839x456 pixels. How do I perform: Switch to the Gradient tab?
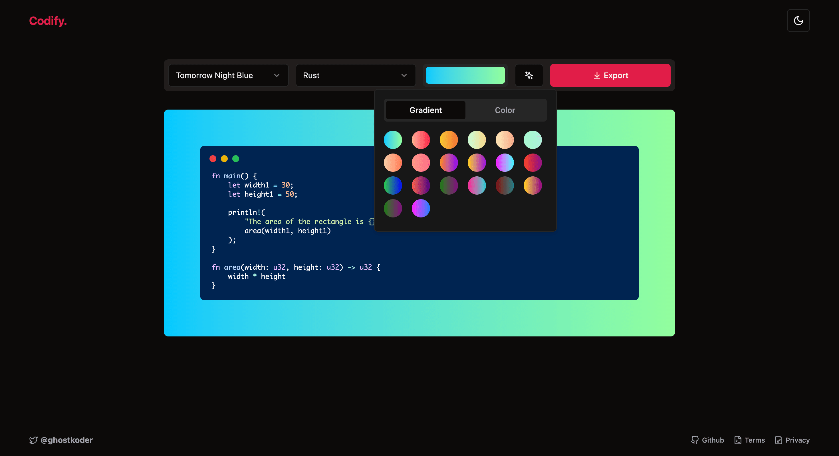425,110
